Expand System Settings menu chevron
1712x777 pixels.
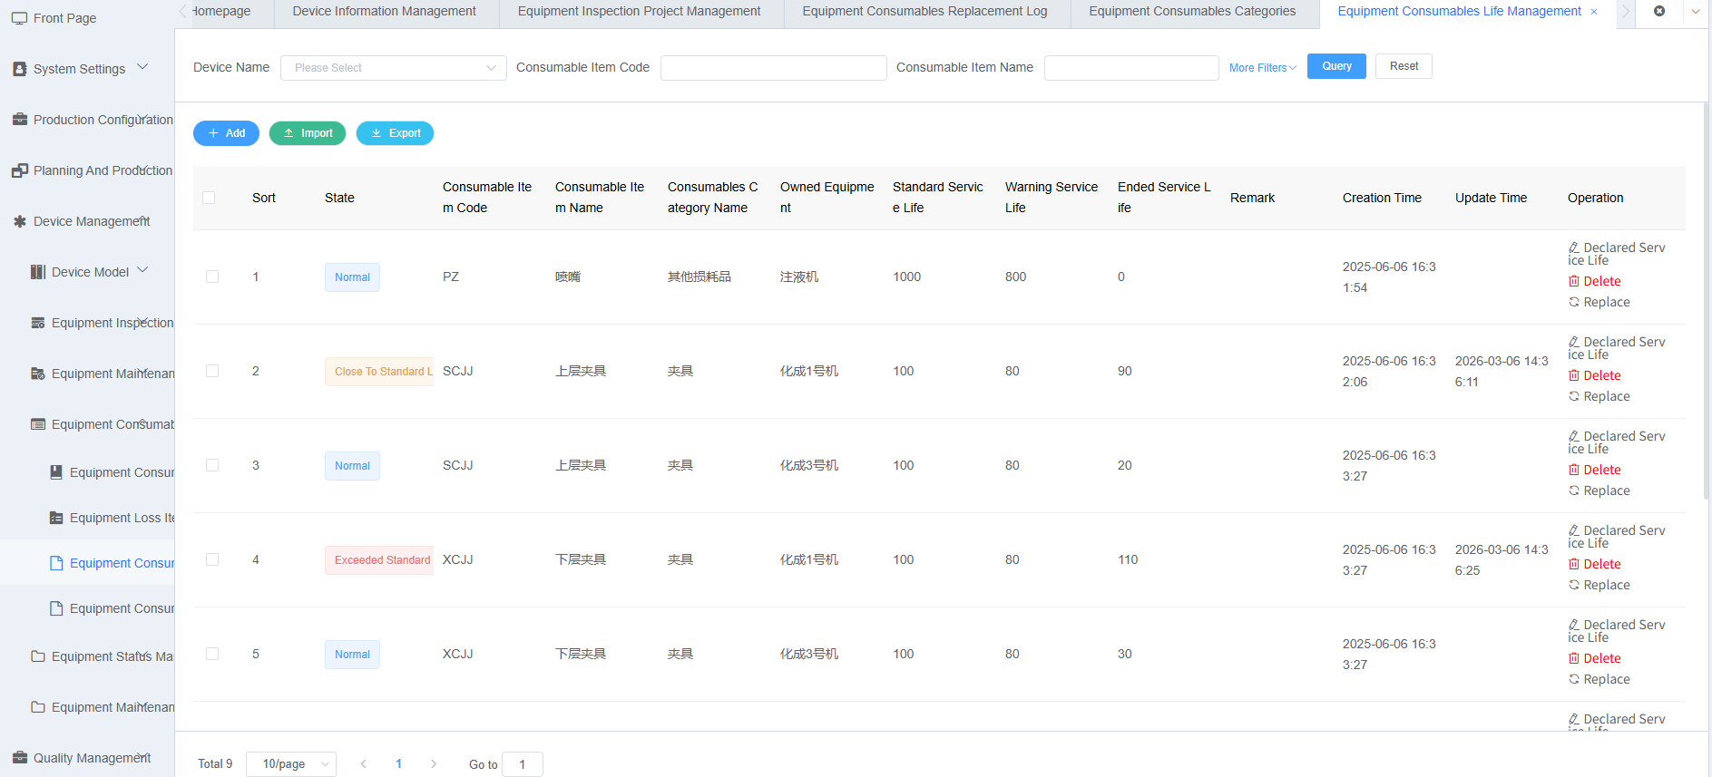tap(142, 67)
